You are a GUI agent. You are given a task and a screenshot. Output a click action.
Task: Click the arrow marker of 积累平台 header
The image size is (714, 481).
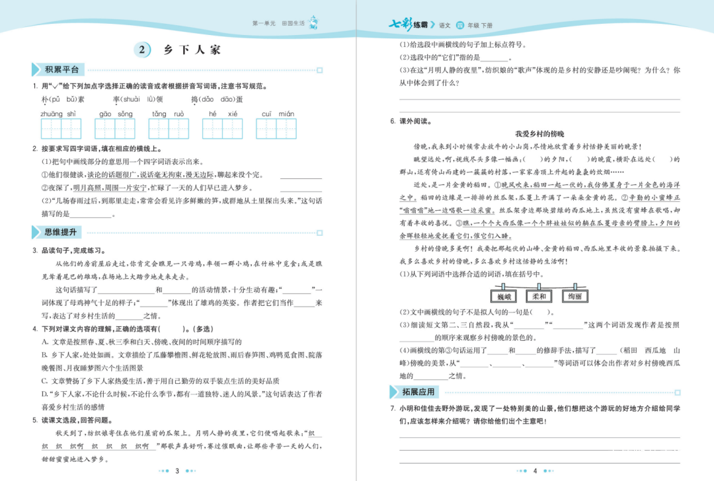point(36,69)
